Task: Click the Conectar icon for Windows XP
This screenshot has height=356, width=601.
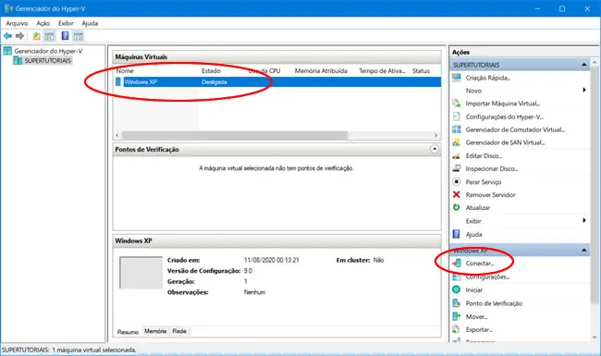Action: click(457, 264)
